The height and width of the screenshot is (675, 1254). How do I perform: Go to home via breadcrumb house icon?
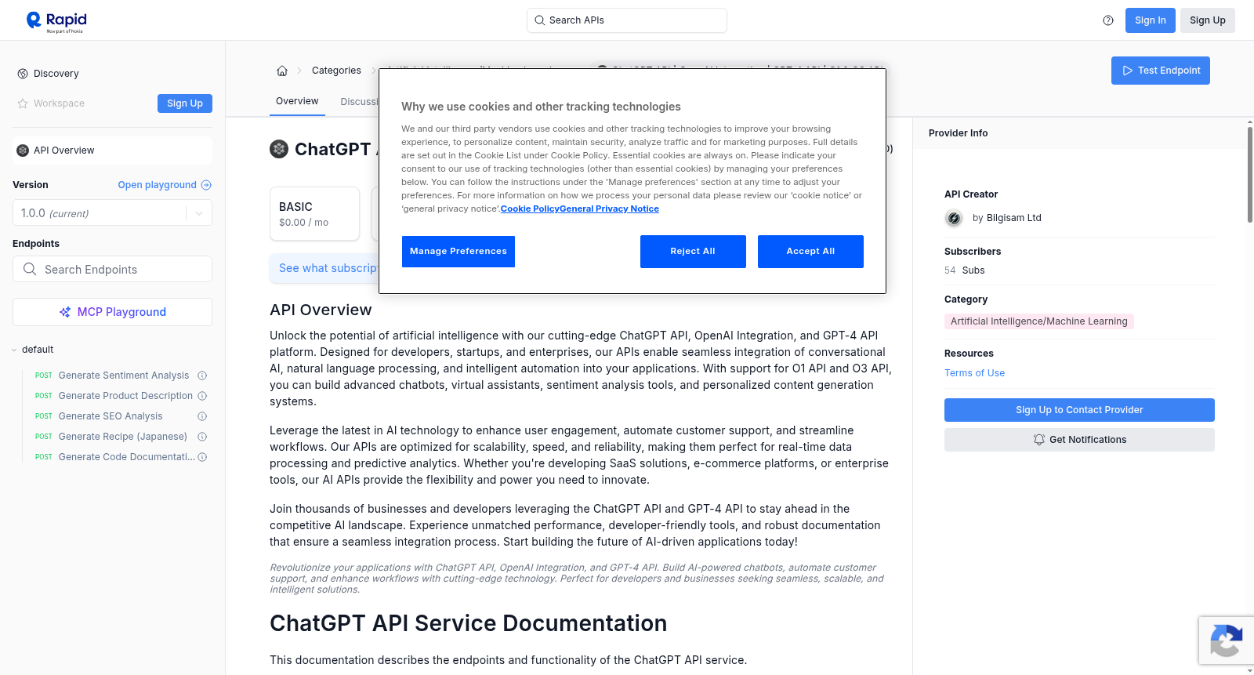point(282,71)
